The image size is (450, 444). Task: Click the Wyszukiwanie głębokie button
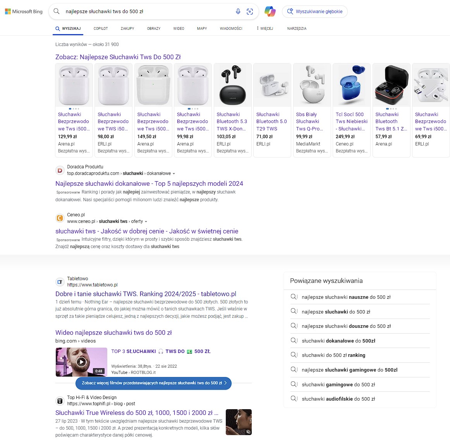(315, 12)
